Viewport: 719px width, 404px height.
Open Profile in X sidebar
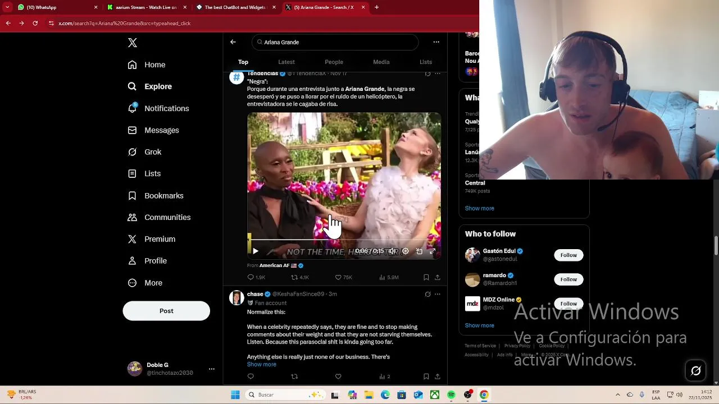(147, 261)
